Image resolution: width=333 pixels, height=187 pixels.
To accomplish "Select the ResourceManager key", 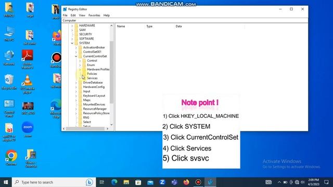I will click(x=95, y=109).
